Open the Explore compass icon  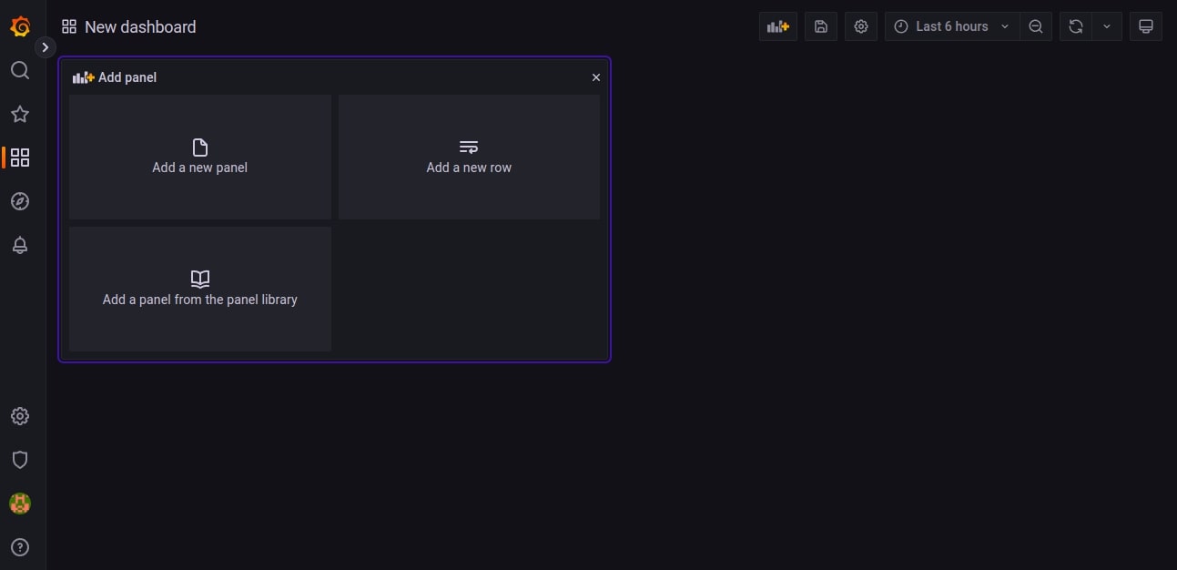[20, 201]
